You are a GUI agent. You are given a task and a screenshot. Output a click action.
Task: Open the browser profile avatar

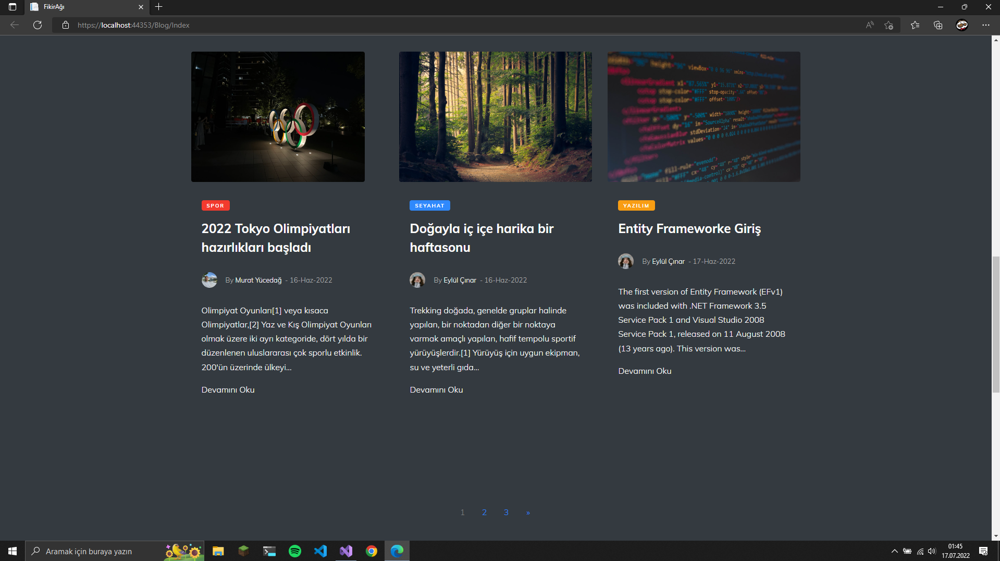[x=962, y=25]
